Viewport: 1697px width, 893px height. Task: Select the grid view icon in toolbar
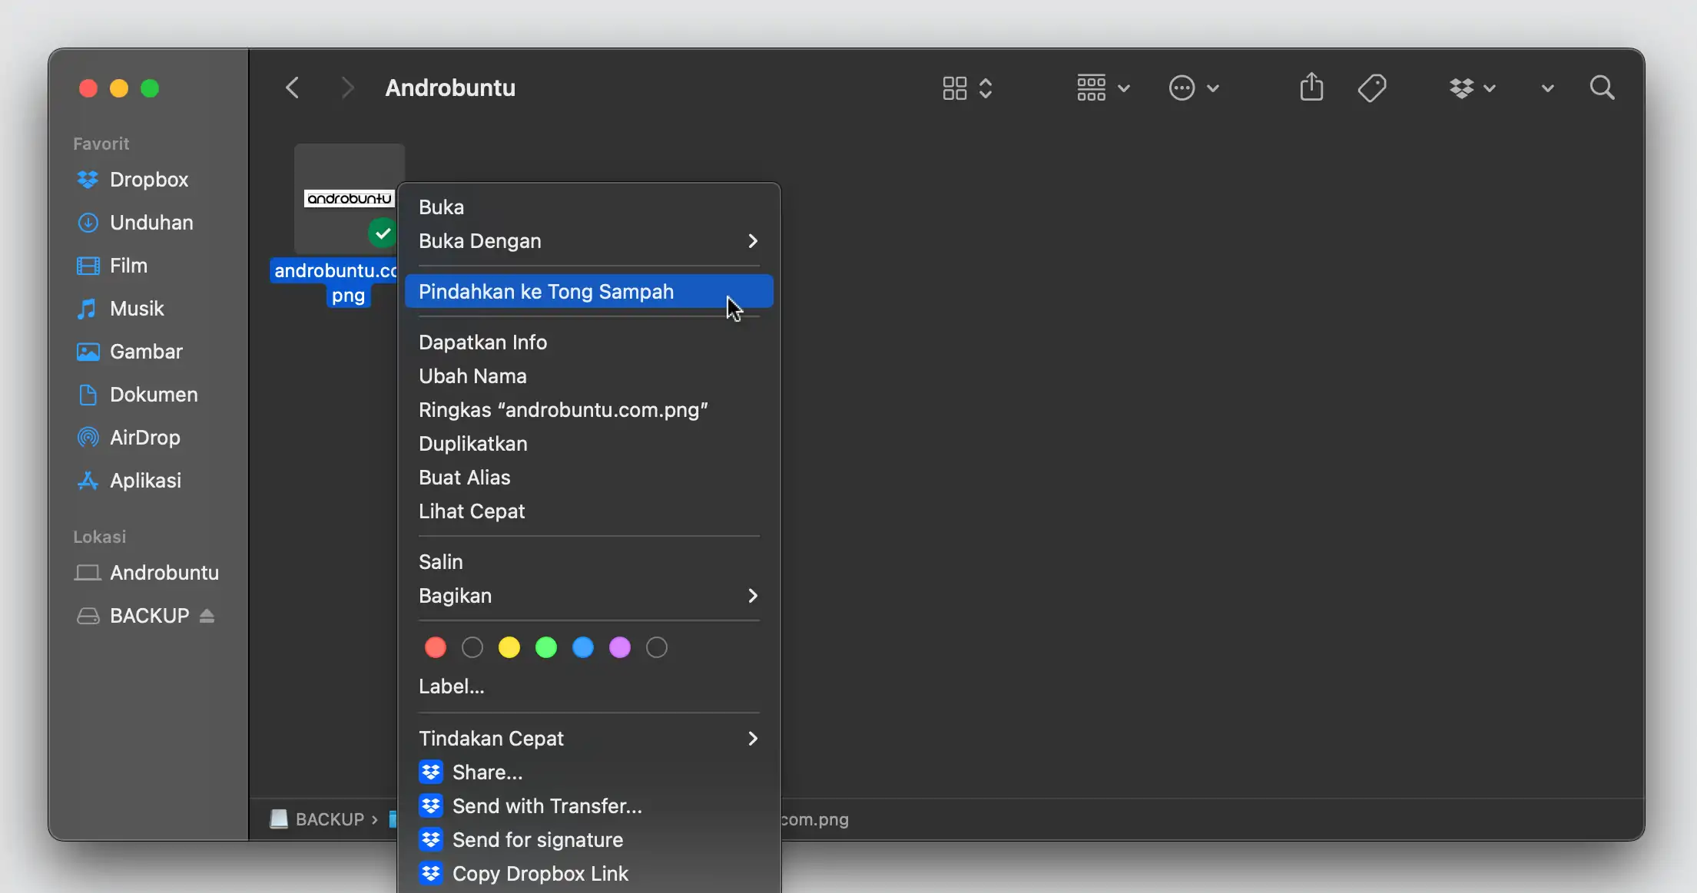coord(955,88)
